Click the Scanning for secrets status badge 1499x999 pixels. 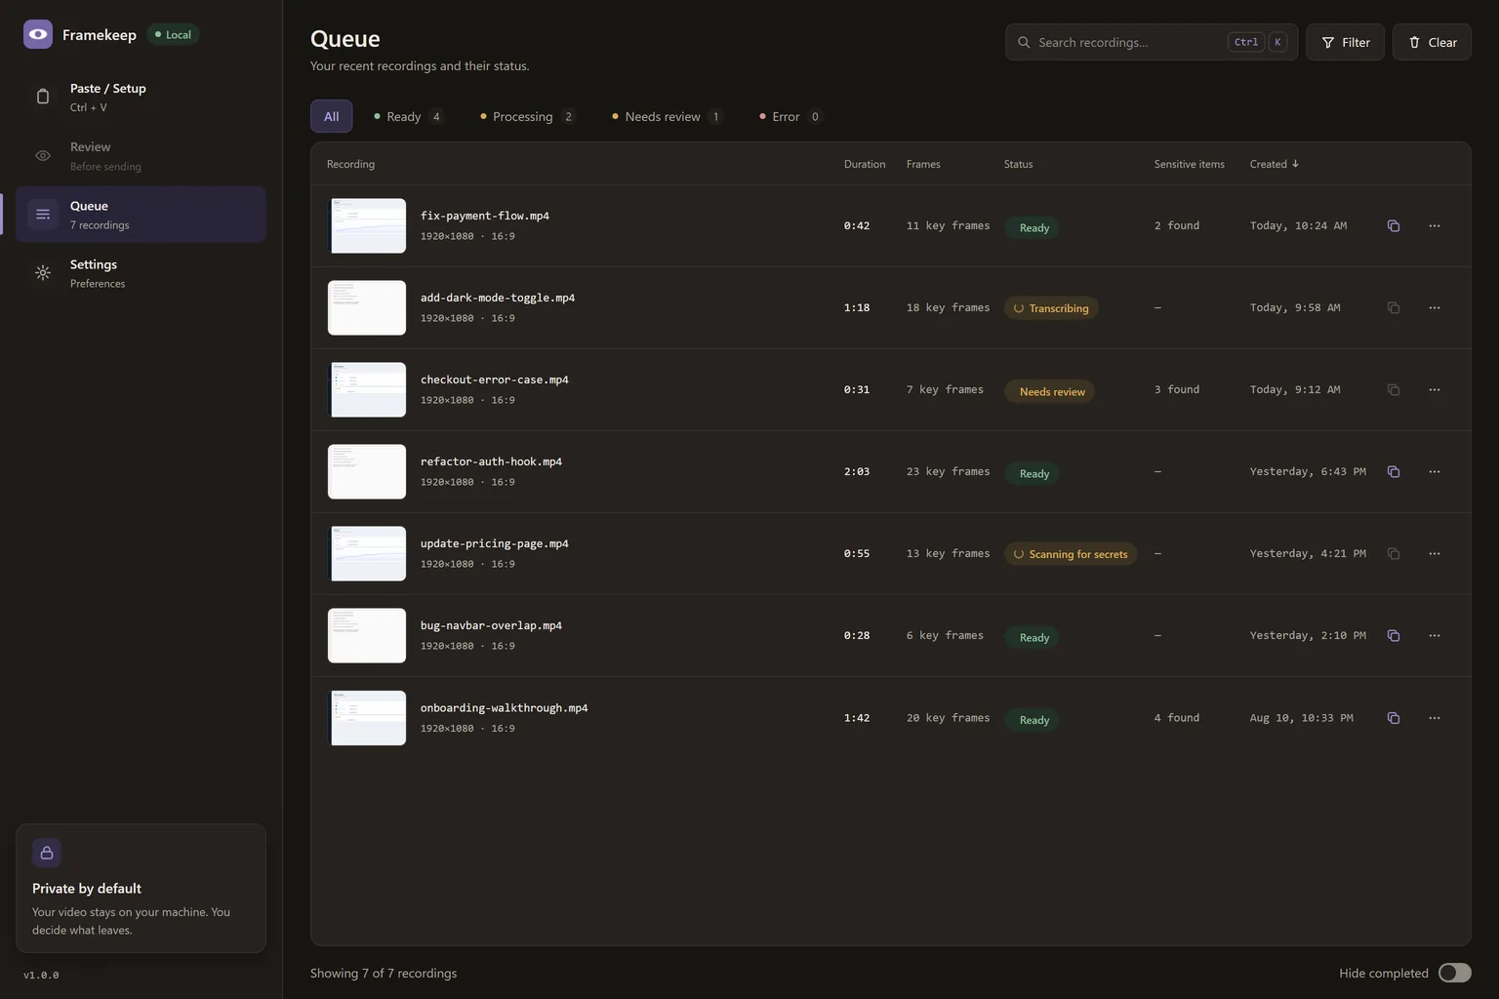[x=1071, y=554]
